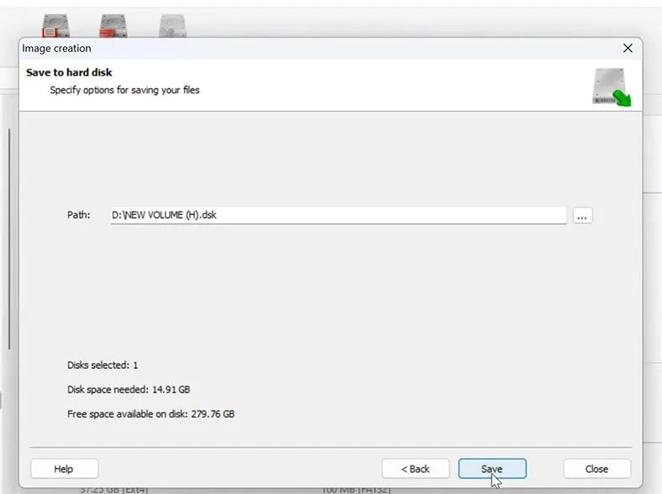Go back with the < Back button
The height and width of the screenshot is (494, 662).
pyautogui.click(x=416, y=469)
